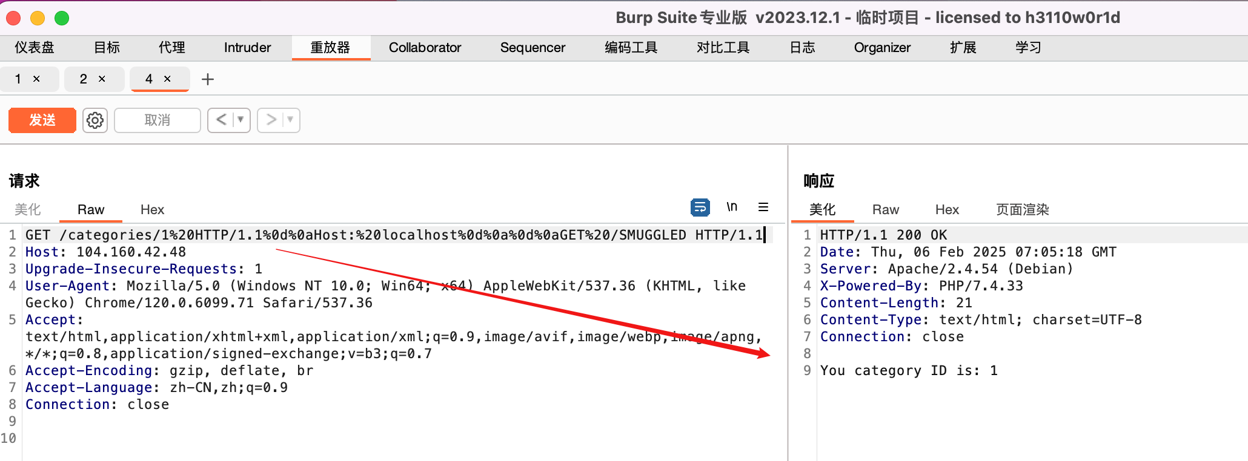Viewport: 1248px width, 461px height.
Task: Click the 取消 cancel button
Action: (x=158, y=120)
